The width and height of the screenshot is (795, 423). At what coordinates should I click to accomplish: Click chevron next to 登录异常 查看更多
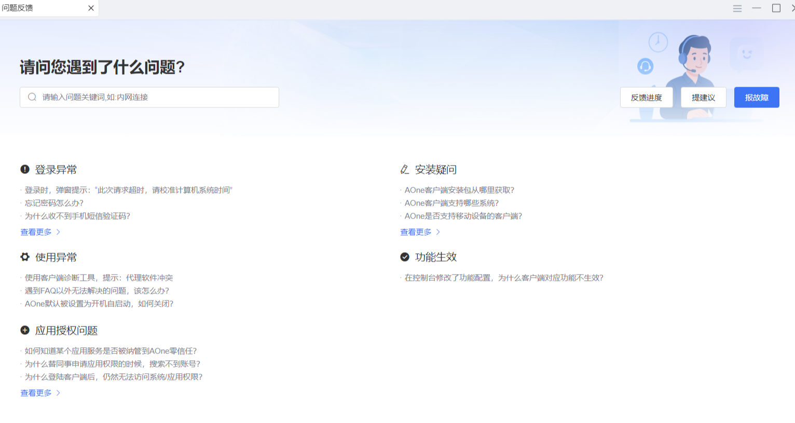pyautogui.click(x=58, y=232)
